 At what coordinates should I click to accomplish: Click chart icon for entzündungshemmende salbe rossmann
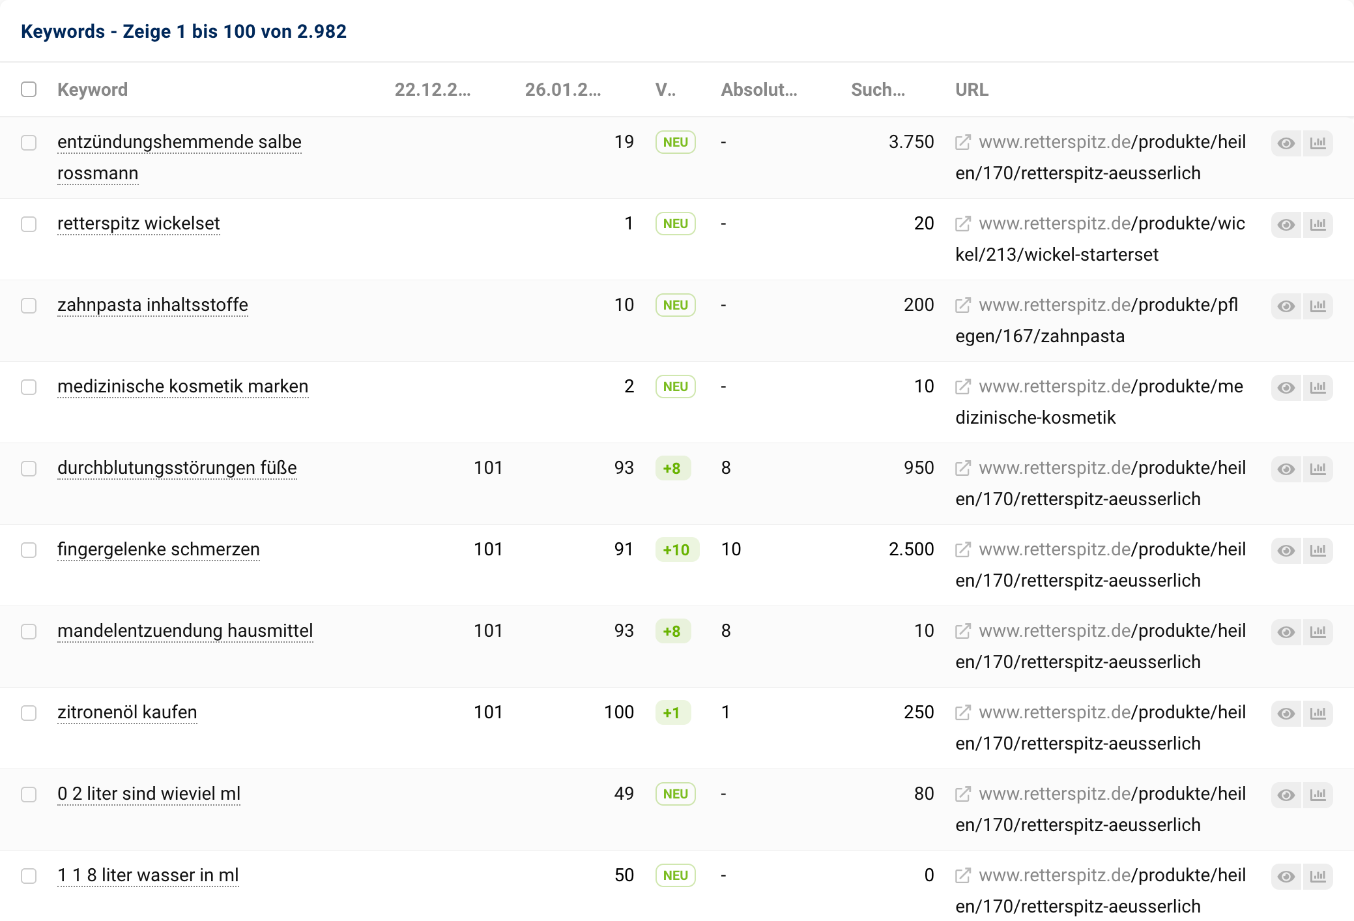pos(1318,143)
